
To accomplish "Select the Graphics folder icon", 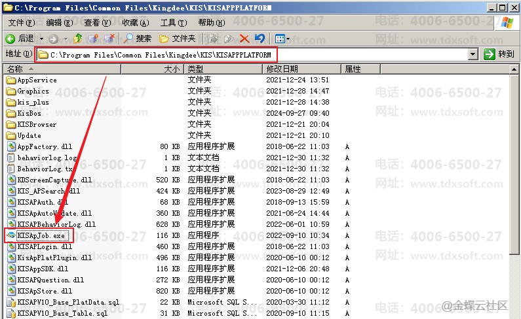I will click(11, 92).
